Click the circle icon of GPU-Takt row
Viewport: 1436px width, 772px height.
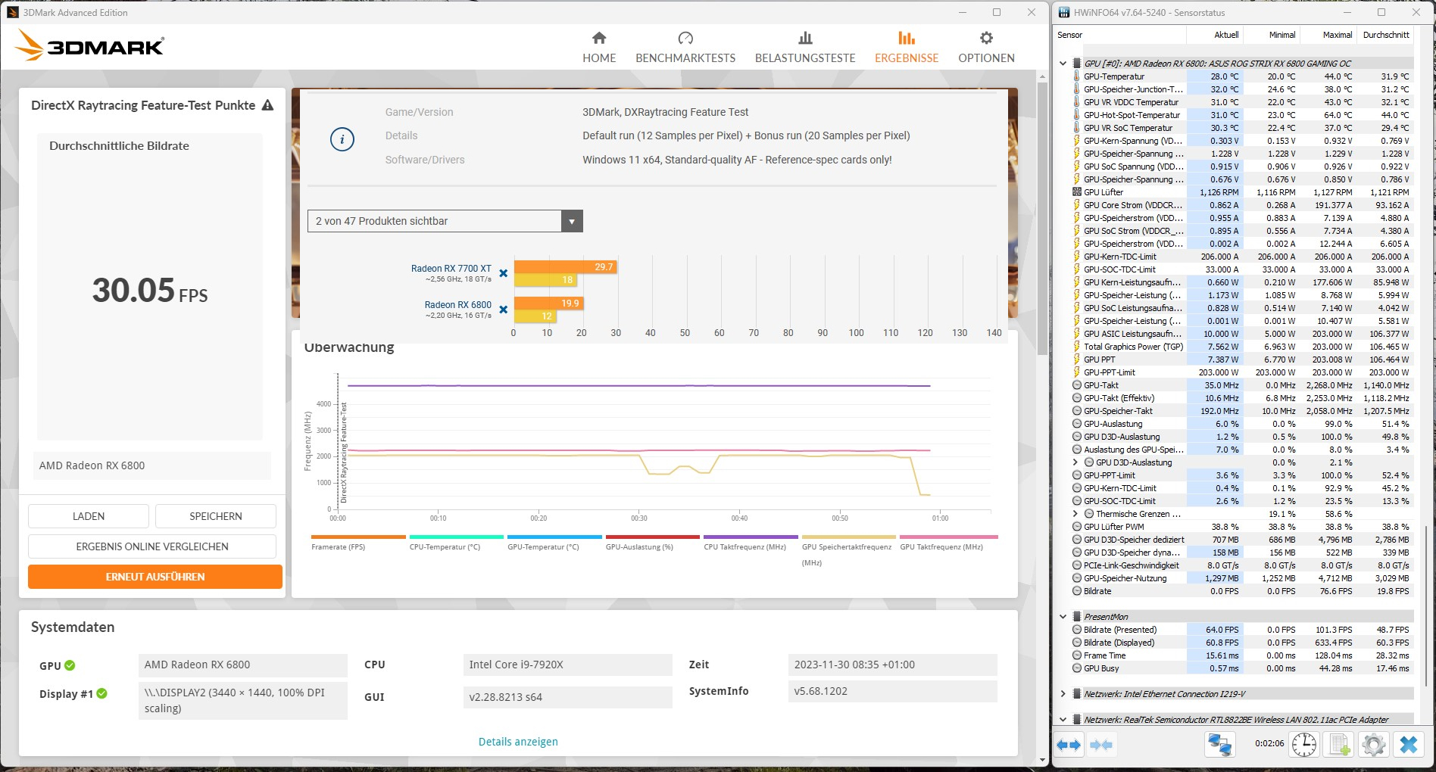point(1077,385)
